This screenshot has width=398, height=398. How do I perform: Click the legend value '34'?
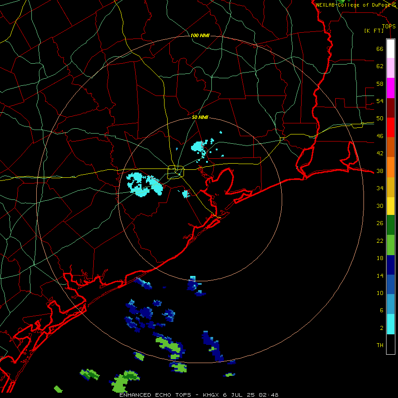tap(380, 188)
